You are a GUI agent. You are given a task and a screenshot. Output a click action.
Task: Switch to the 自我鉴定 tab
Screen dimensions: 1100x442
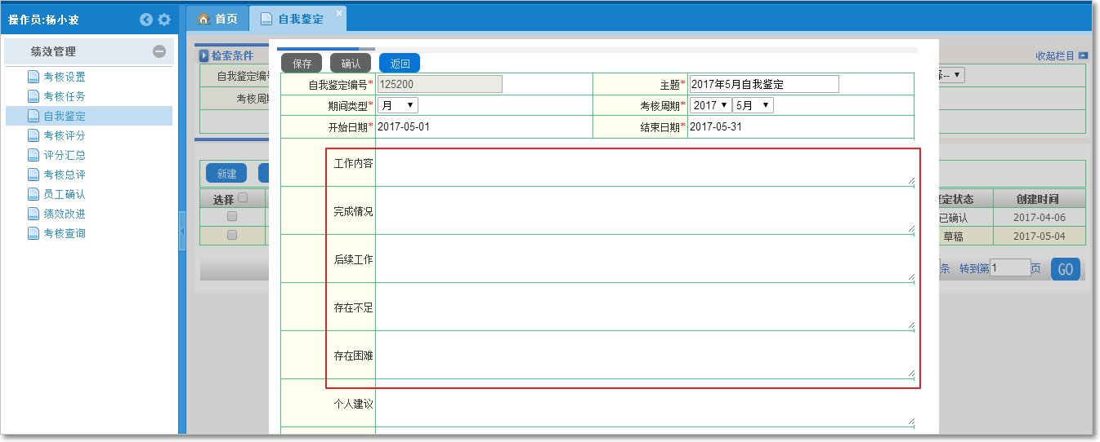[300, 19]
